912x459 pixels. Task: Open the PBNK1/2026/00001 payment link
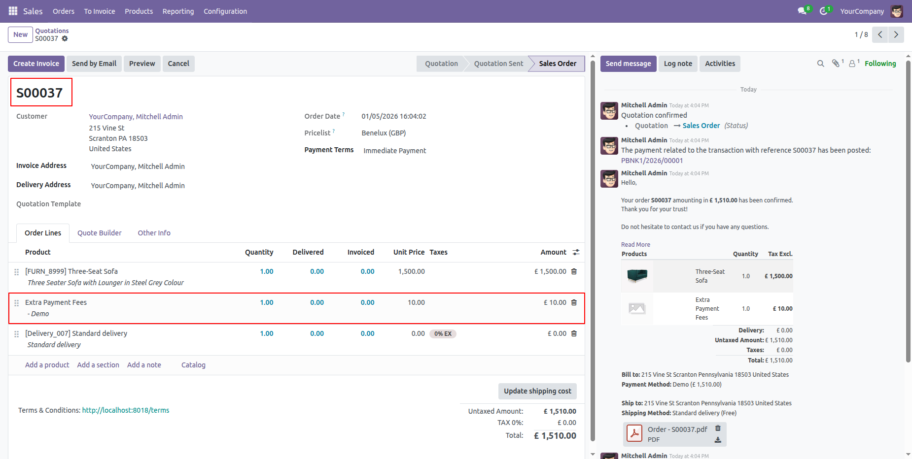click(652, 161)
